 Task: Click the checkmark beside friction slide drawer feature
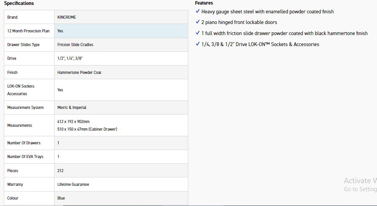(x=197, y=33)
